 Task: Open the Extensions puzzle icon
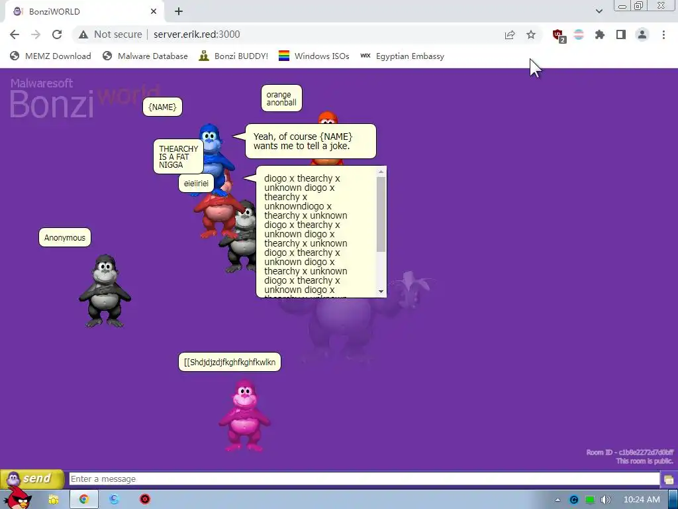pyautogui.click(x=600, y=34)
